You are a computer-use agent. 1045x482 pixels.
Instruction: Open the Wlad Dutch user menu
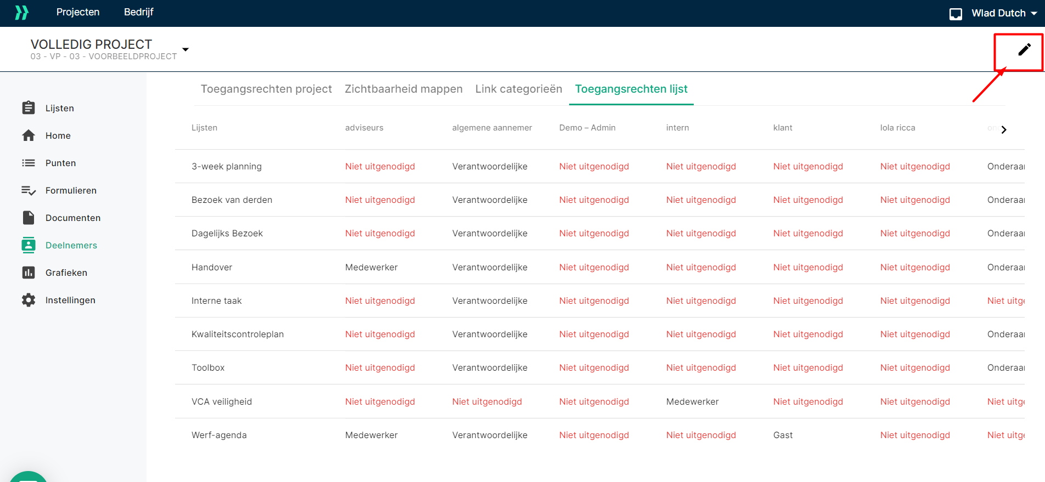tap(1004, 13)
